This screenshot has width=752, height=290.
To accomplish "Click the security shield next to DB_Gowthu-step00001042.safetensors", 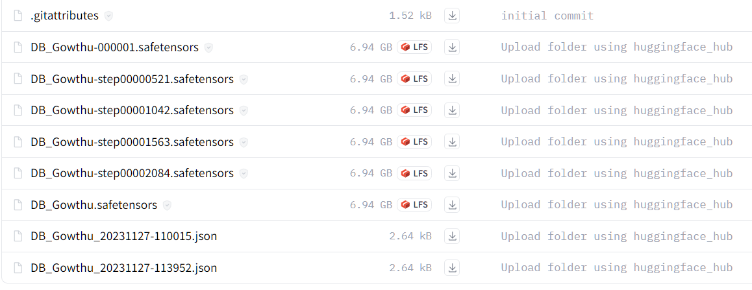I will 244,111.
